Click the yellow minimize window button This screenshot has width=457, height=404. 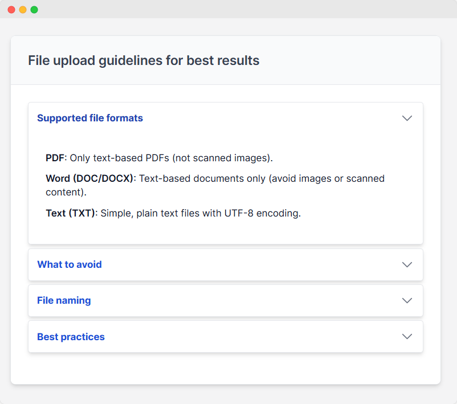(23, 10)
